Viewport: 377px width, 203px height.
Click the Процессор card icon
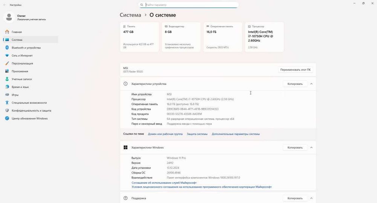pos(249,26)
